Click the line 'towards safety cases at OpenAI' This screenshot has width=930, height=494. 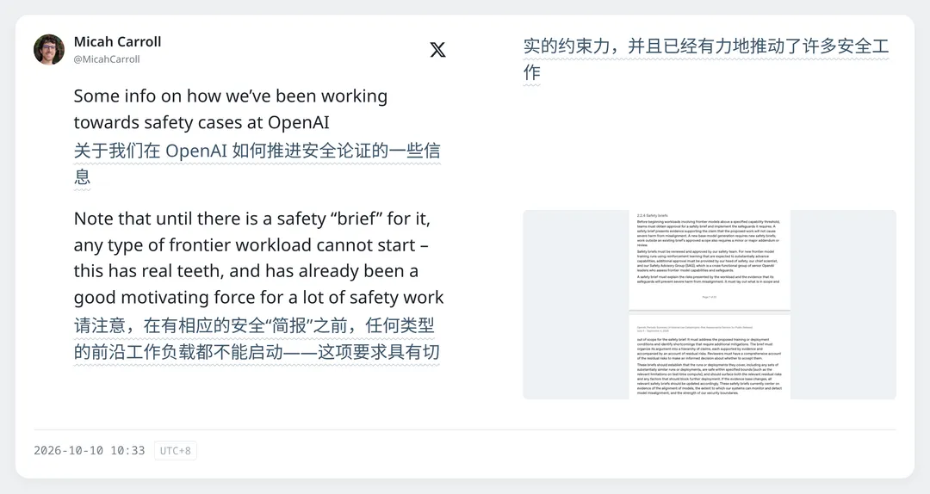[201, 122]
